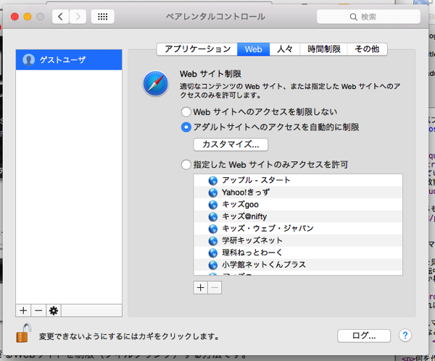
Task: Open the gear actions menu under user list
Action: [53, 310]
